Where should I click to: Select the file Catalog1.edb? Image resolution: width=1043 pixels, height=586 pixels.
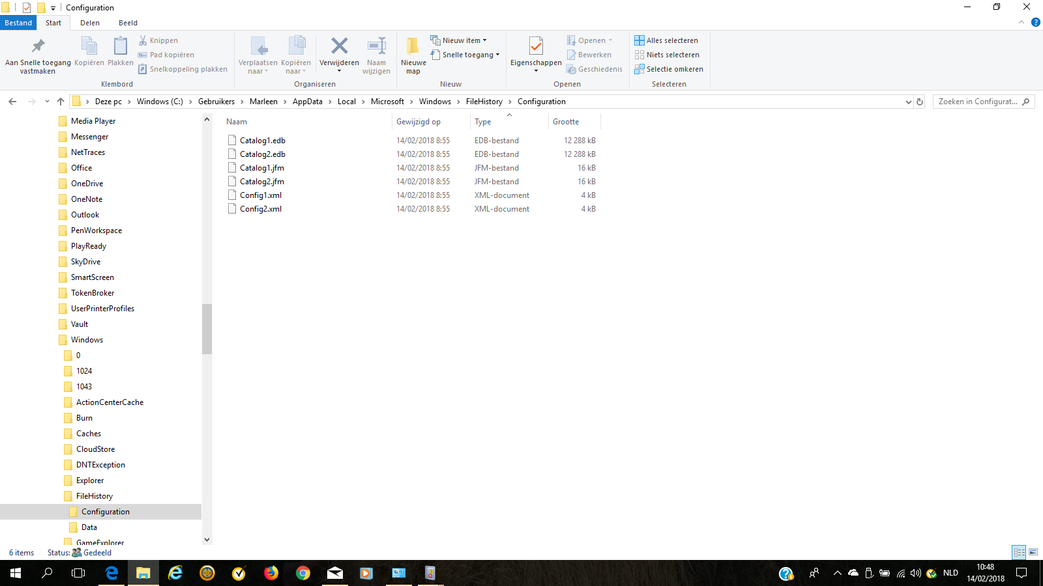coord(263,141)
